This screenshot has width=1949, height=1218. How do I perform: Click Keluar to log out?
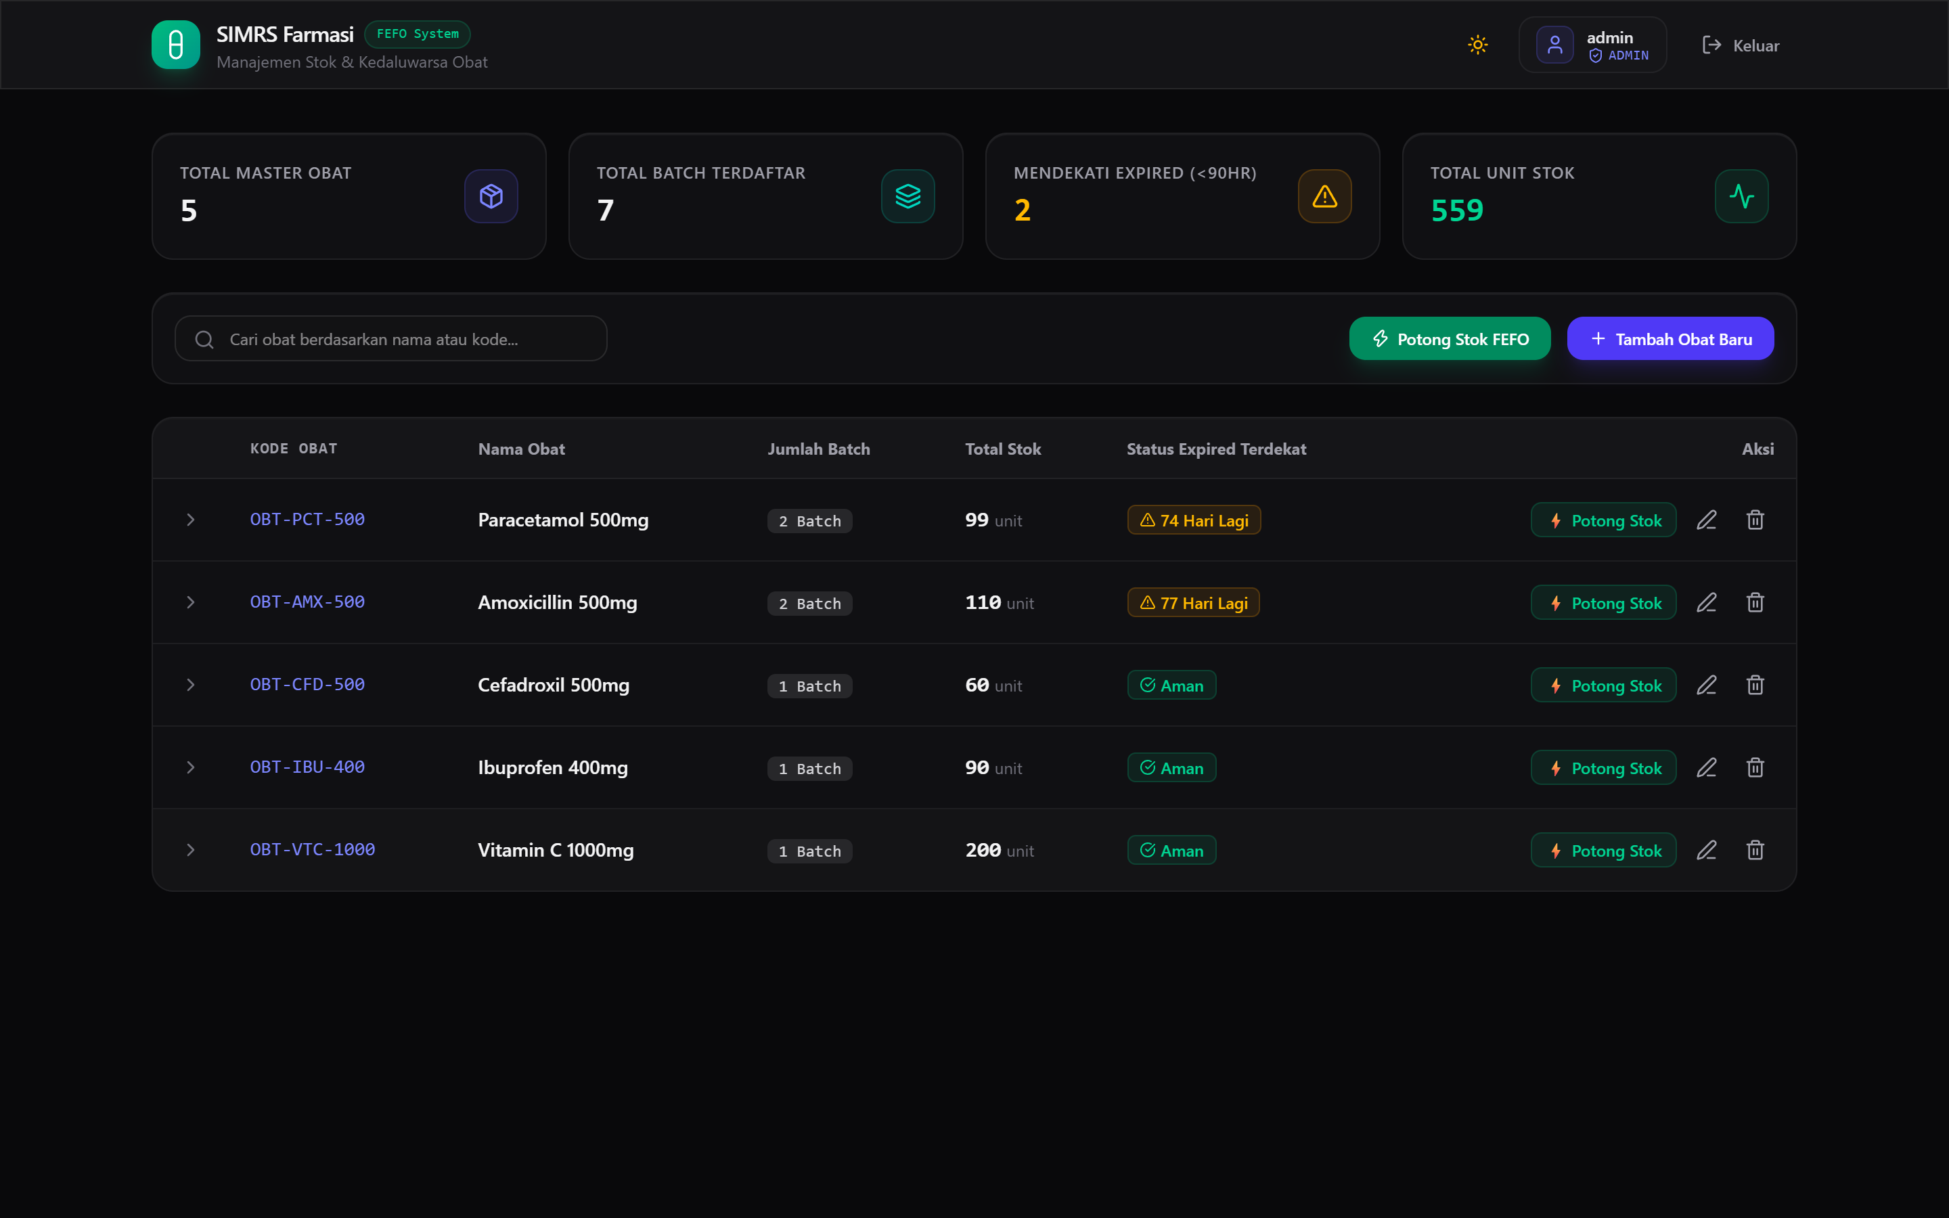point(1741,45)
